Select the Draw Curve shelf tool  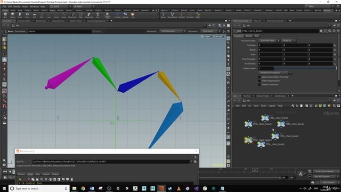tap(72, 15)
